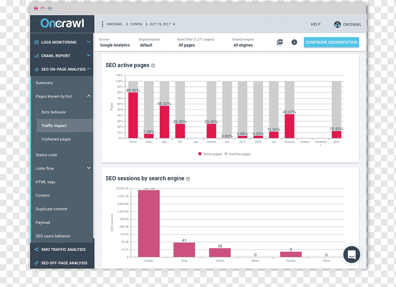This screenshot has height=287, width=396.
Task: Open the Status code menu item
Action: pyautogui.click(x=46, y=155)
